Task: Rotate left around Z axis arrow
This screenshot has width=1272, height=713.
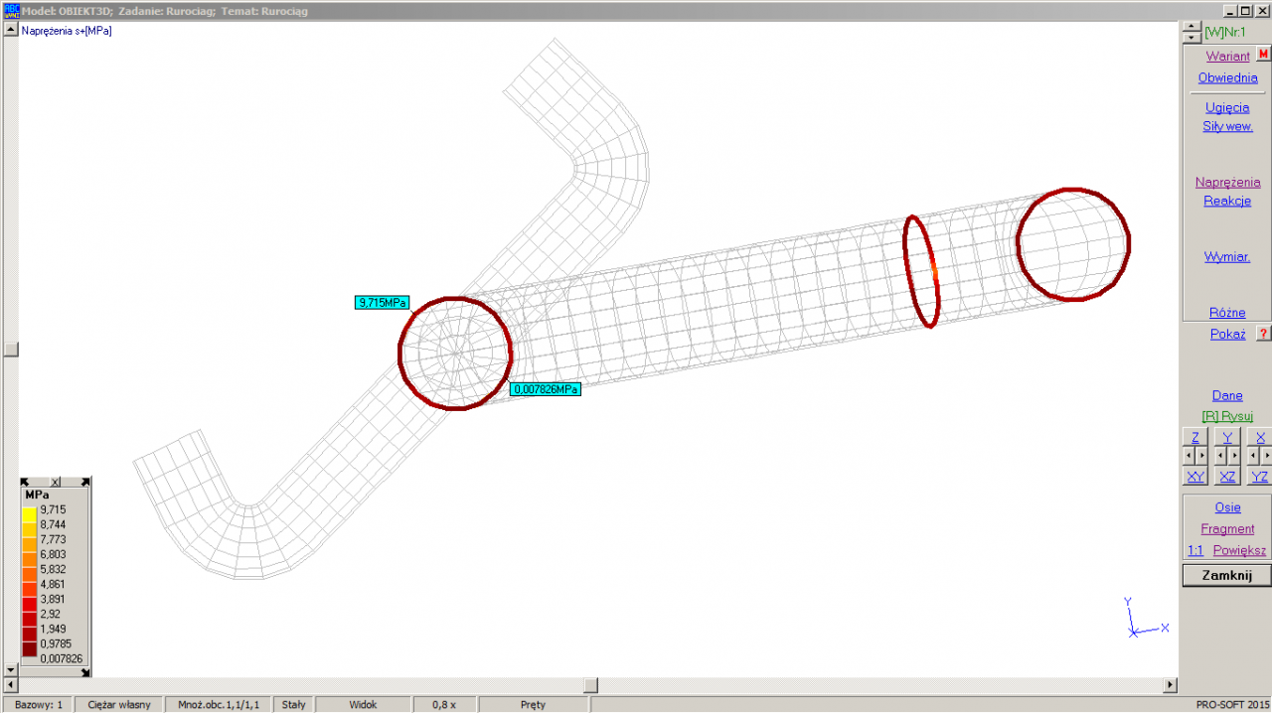Action: point(1189,456)
